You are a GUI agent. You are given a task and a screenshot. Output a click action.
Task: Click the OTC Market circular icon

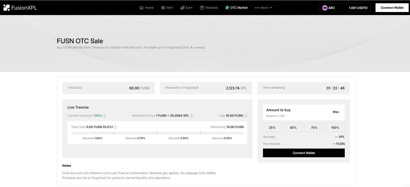click(x=227, y=8)
